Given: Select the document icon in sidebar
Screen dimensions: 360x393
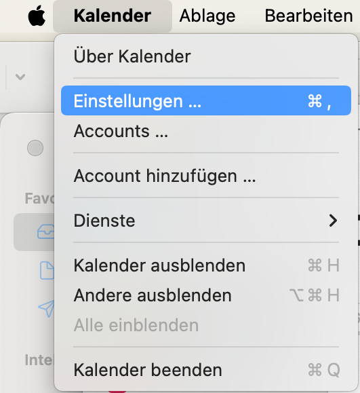Looking at the screenshot, I should click(x=47, y=270).
